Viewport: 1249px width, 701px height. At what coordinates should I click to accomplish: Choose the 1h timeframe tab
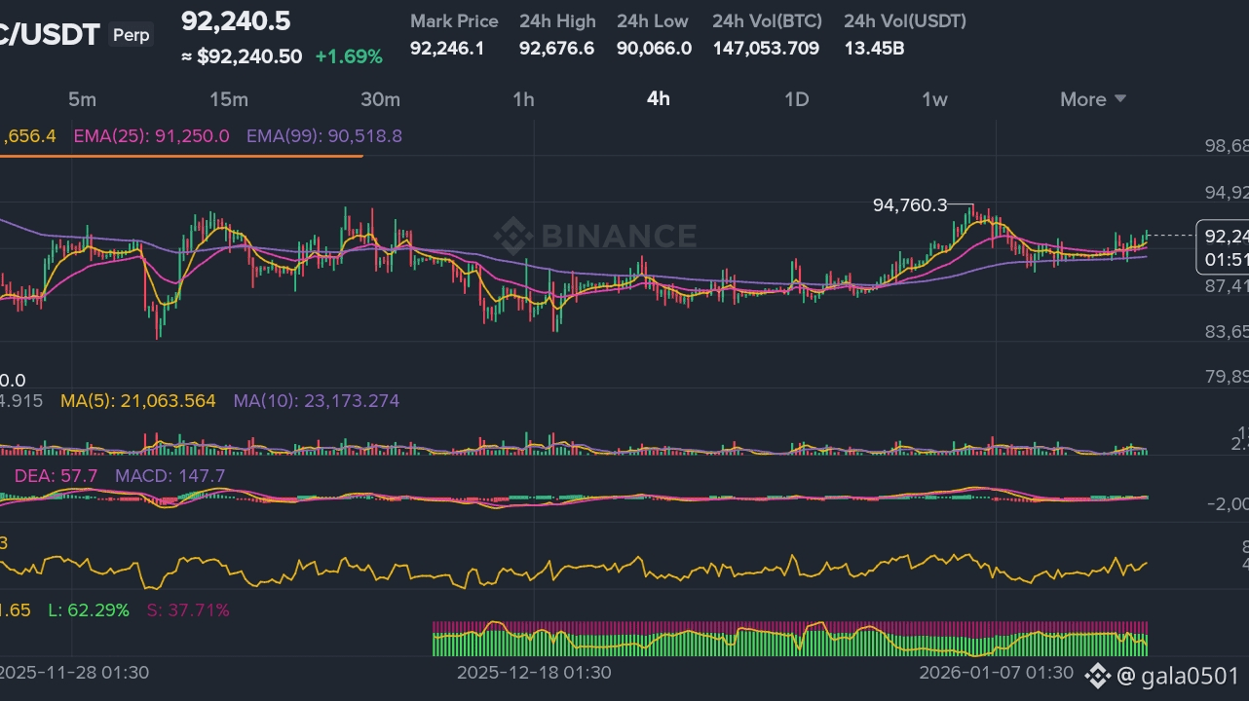pyautogui.click(x=523, y=99)
